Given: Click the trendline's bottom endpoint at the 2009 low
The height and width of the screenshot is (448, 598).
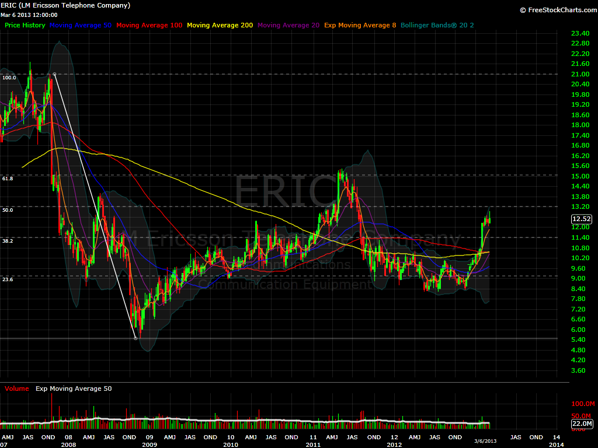Looking at the screenshot, I should click(x=135, y=338).
